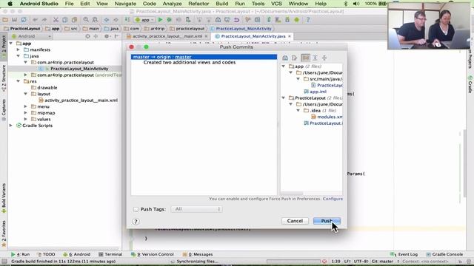Click the purple revert arrow toolbar icon

(x=236, y=20)
